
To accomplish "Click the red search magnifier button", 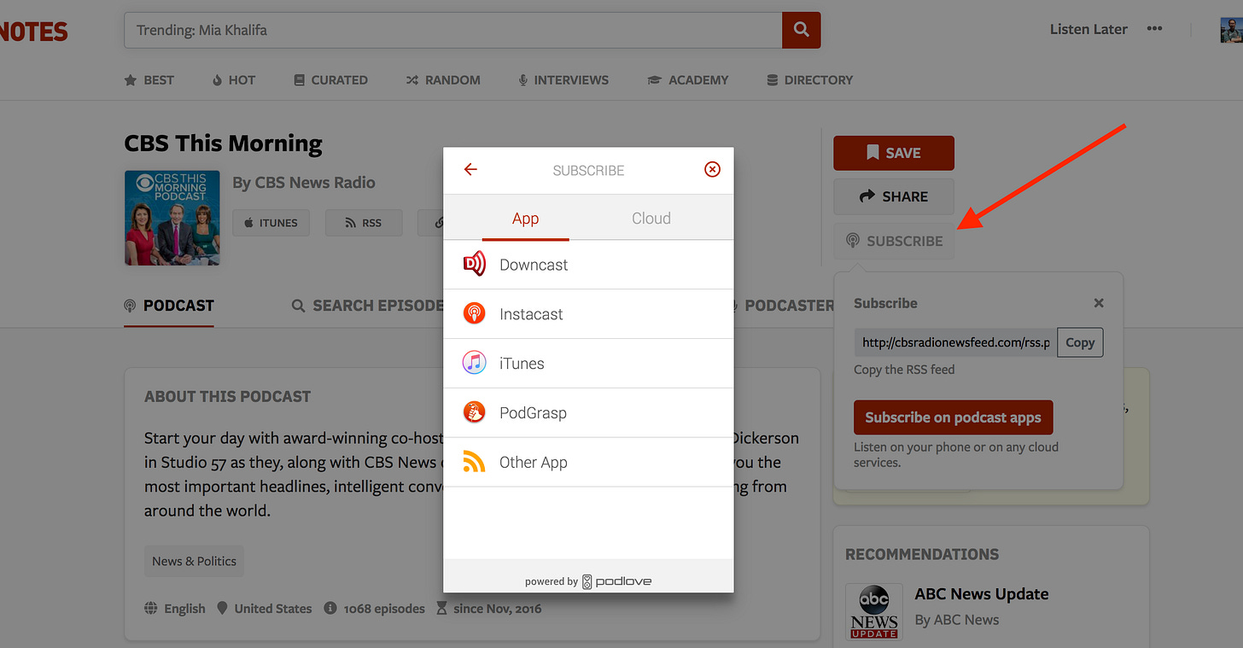I will pyautogui.click(x=801, y=30).
